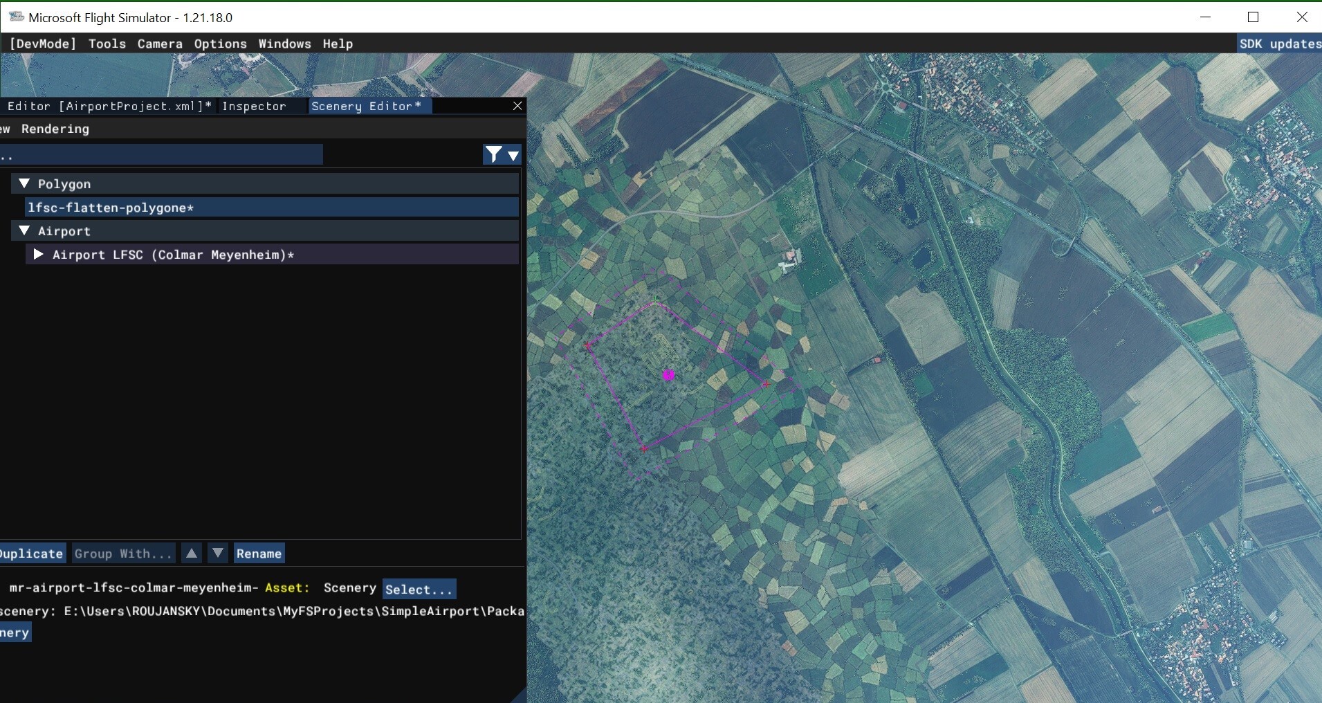The height and width of the screenshot is (703, 1322).
Task: Move item down with the down arrow
Action: pyautogui.click(x=218, y=553)
